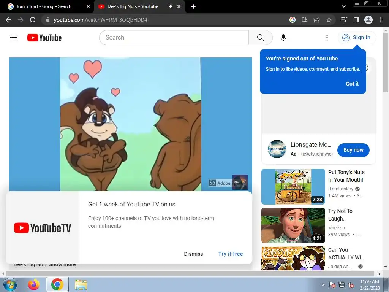Dismiss the YouTube TV offer

193,254
